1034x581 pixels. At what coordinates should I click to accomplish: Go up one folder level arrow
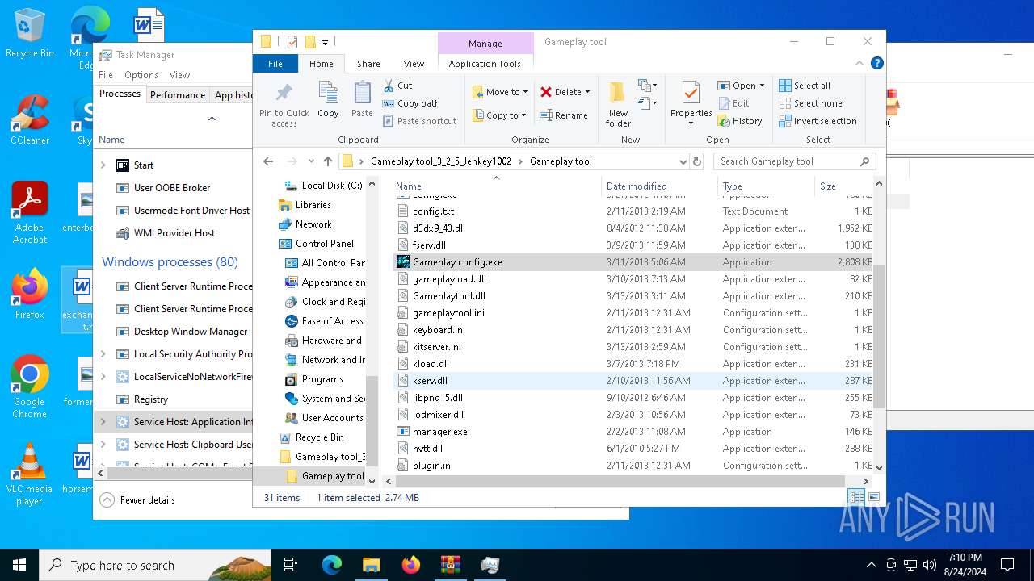(328, 161)
